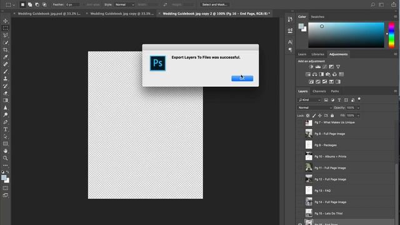Toggle lock image pixels
The image size is (400, 225).
tap(314, 116)
